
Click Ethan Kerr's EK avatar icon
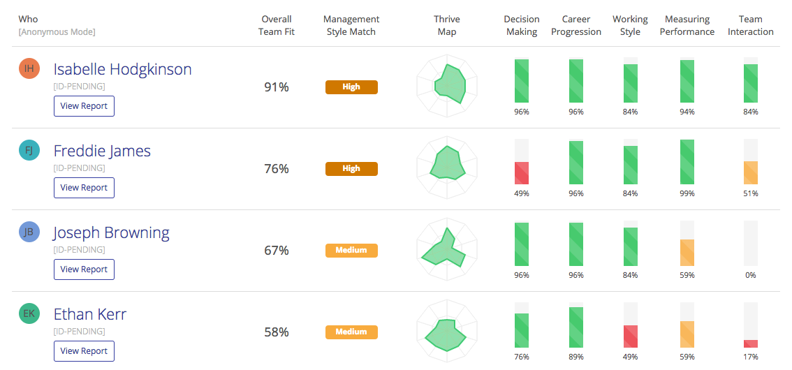point(29,313)
